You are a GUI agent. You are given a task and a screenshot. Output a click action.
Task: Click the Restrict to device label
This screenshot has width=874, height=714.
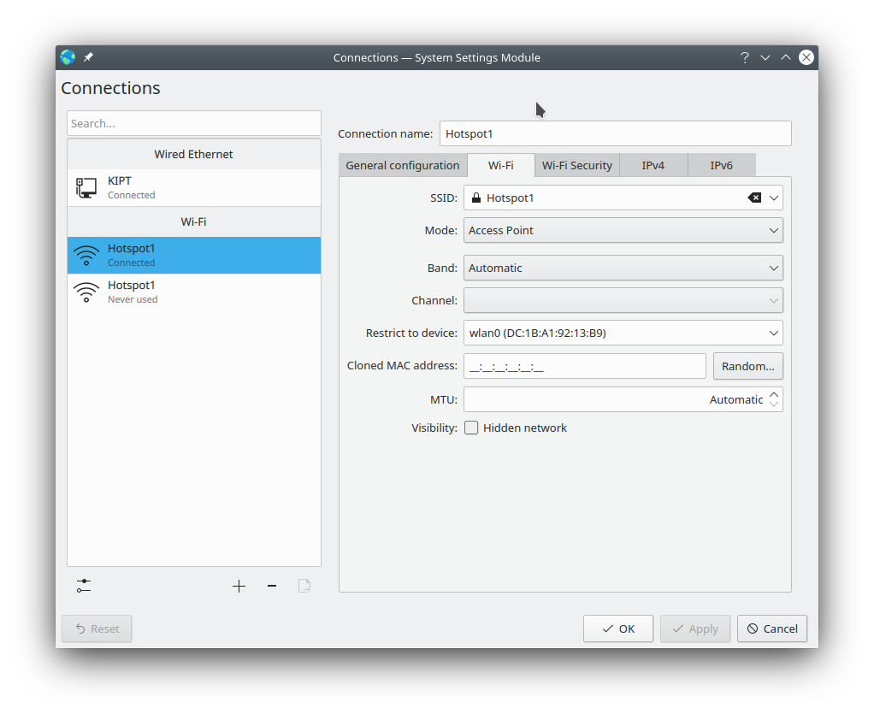pos(411,333)
